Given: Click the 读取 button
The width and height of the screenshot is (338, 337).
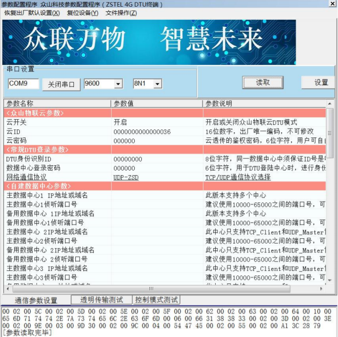Looking at the screenshot, I should click(x=263, y=82).
